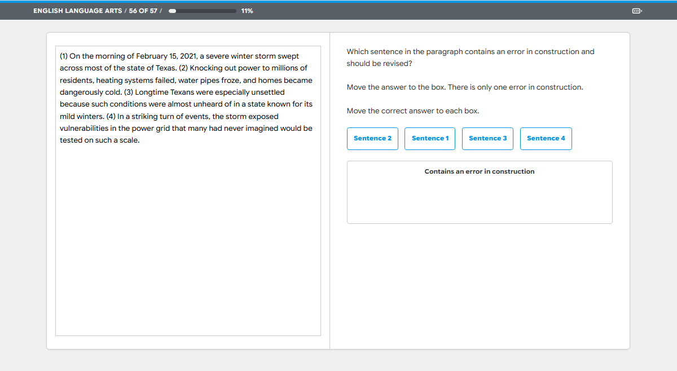The width and height of the screenshot is (677, 371).
Task: Click the progress bar showing 11%
Action: (x=203, y=11)
